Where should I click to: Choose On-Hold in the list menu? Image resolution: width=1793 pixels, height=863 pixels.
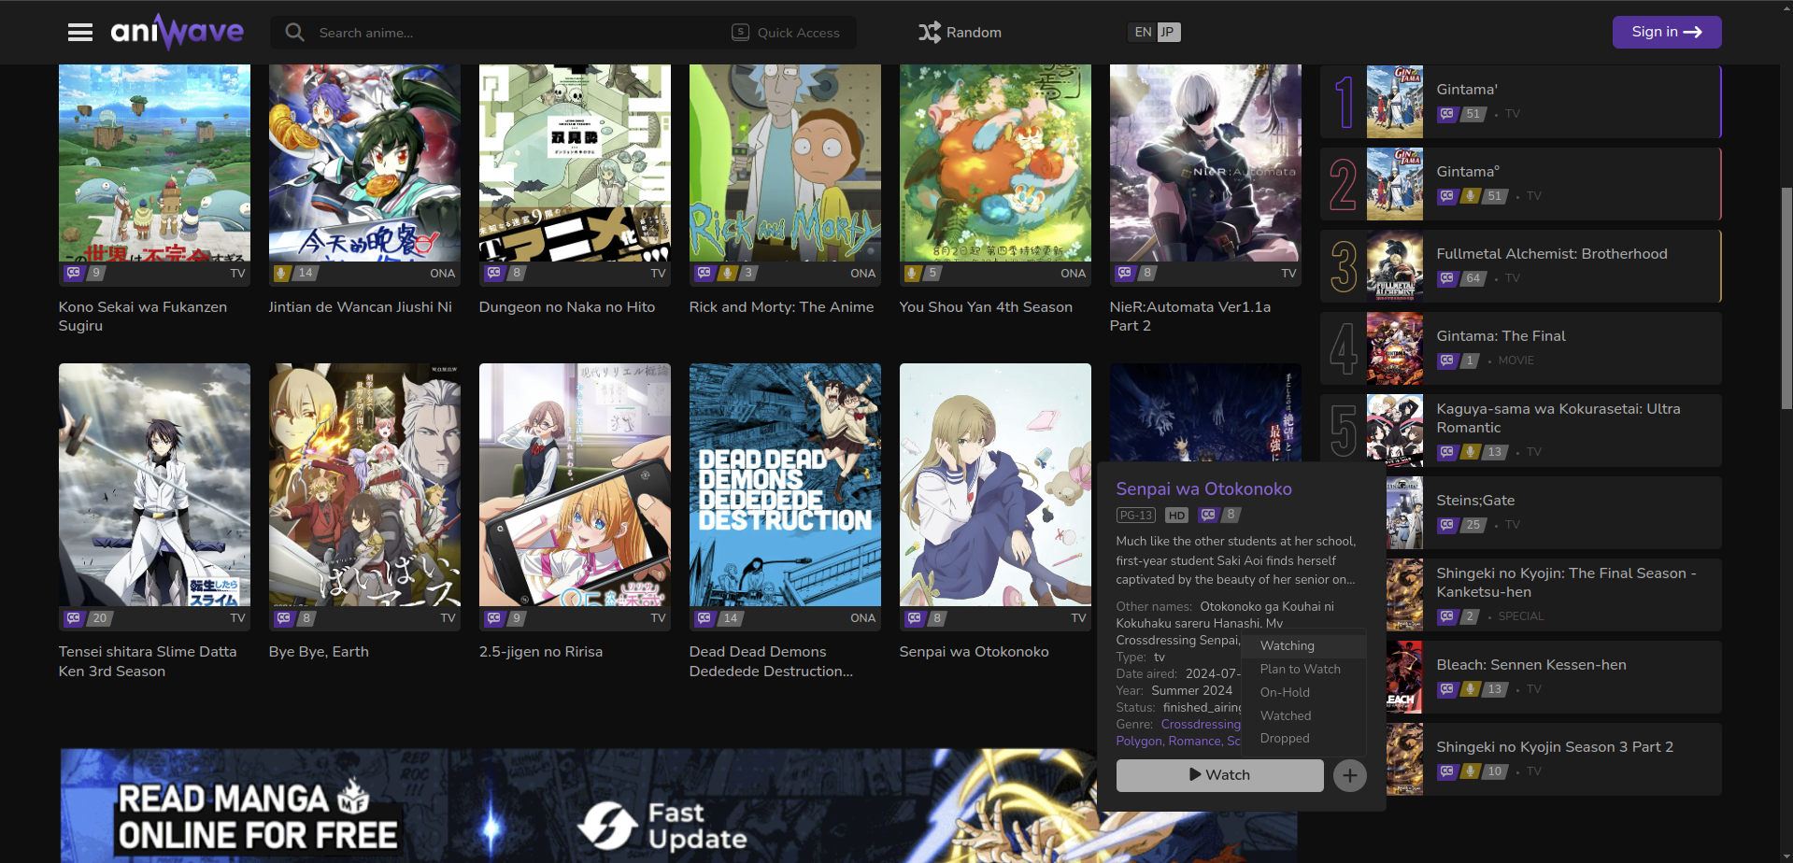point(1303,693)
